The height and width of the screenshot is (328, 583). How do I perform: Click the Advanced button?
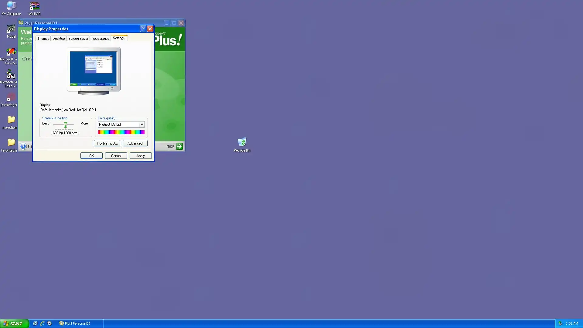point(135,143)
